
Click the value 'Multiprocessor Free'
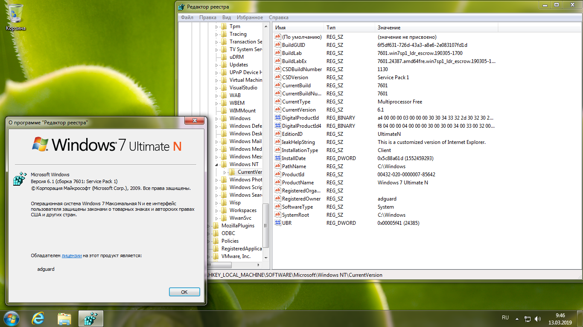point(400,102)
